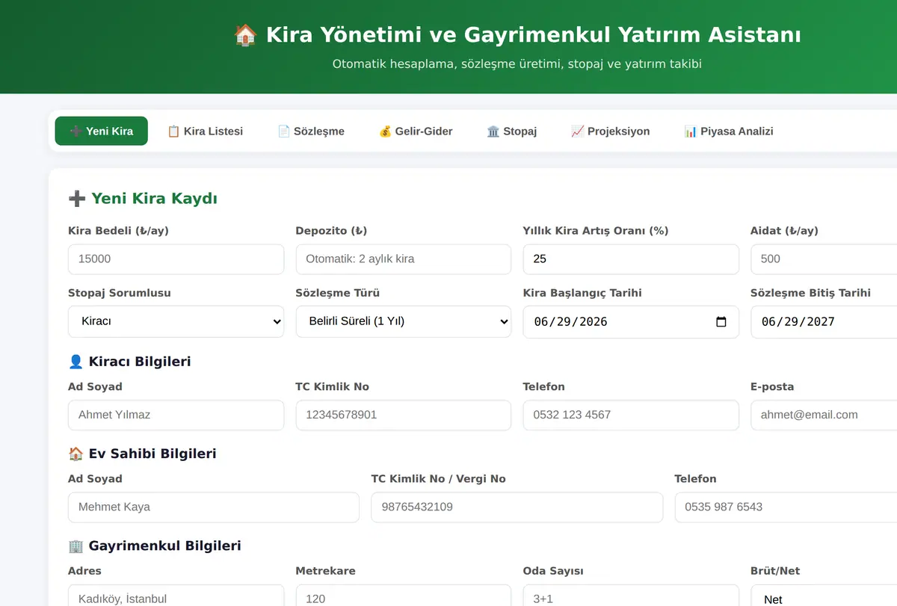Open the Stopaj tab
897x606 pixels.
pos(512,131)
